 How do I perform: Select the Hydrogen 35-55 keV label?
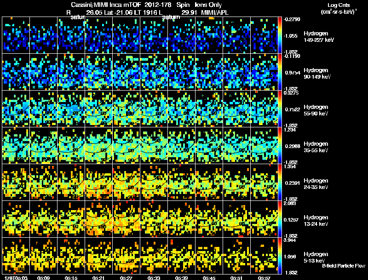(316, 147)
